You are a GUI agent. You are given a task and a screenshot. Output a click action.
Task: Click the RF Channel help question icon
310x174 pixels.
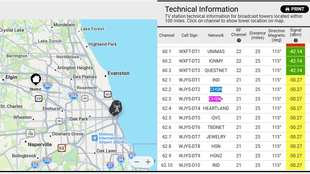(x=239, y=41)
